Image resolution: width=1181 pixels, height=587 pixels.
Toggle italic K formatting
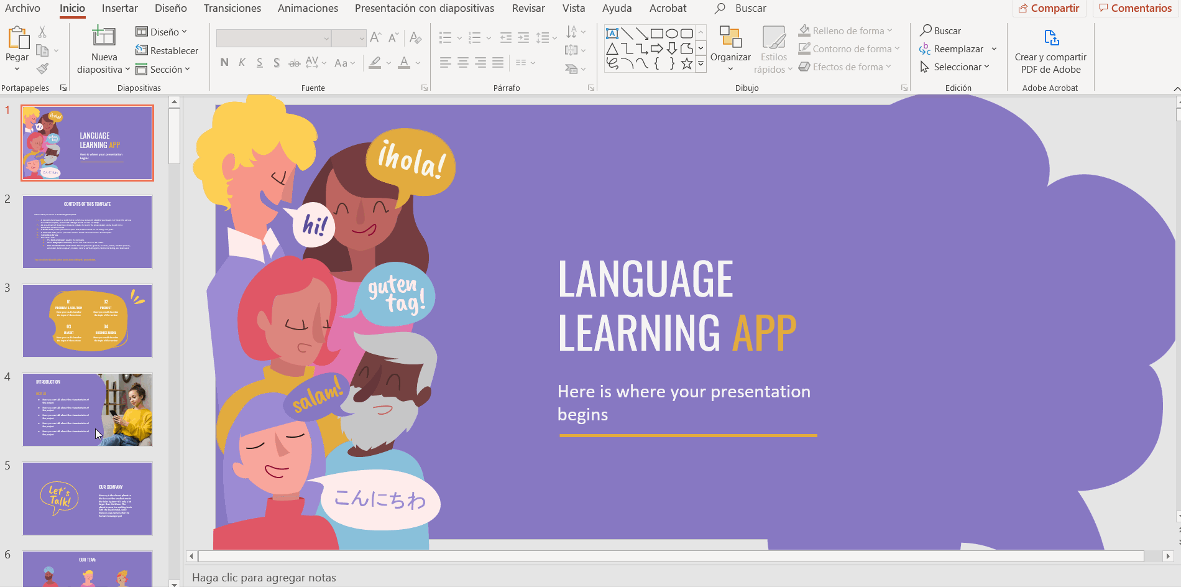pyautogui.click(x=242, y=62)
